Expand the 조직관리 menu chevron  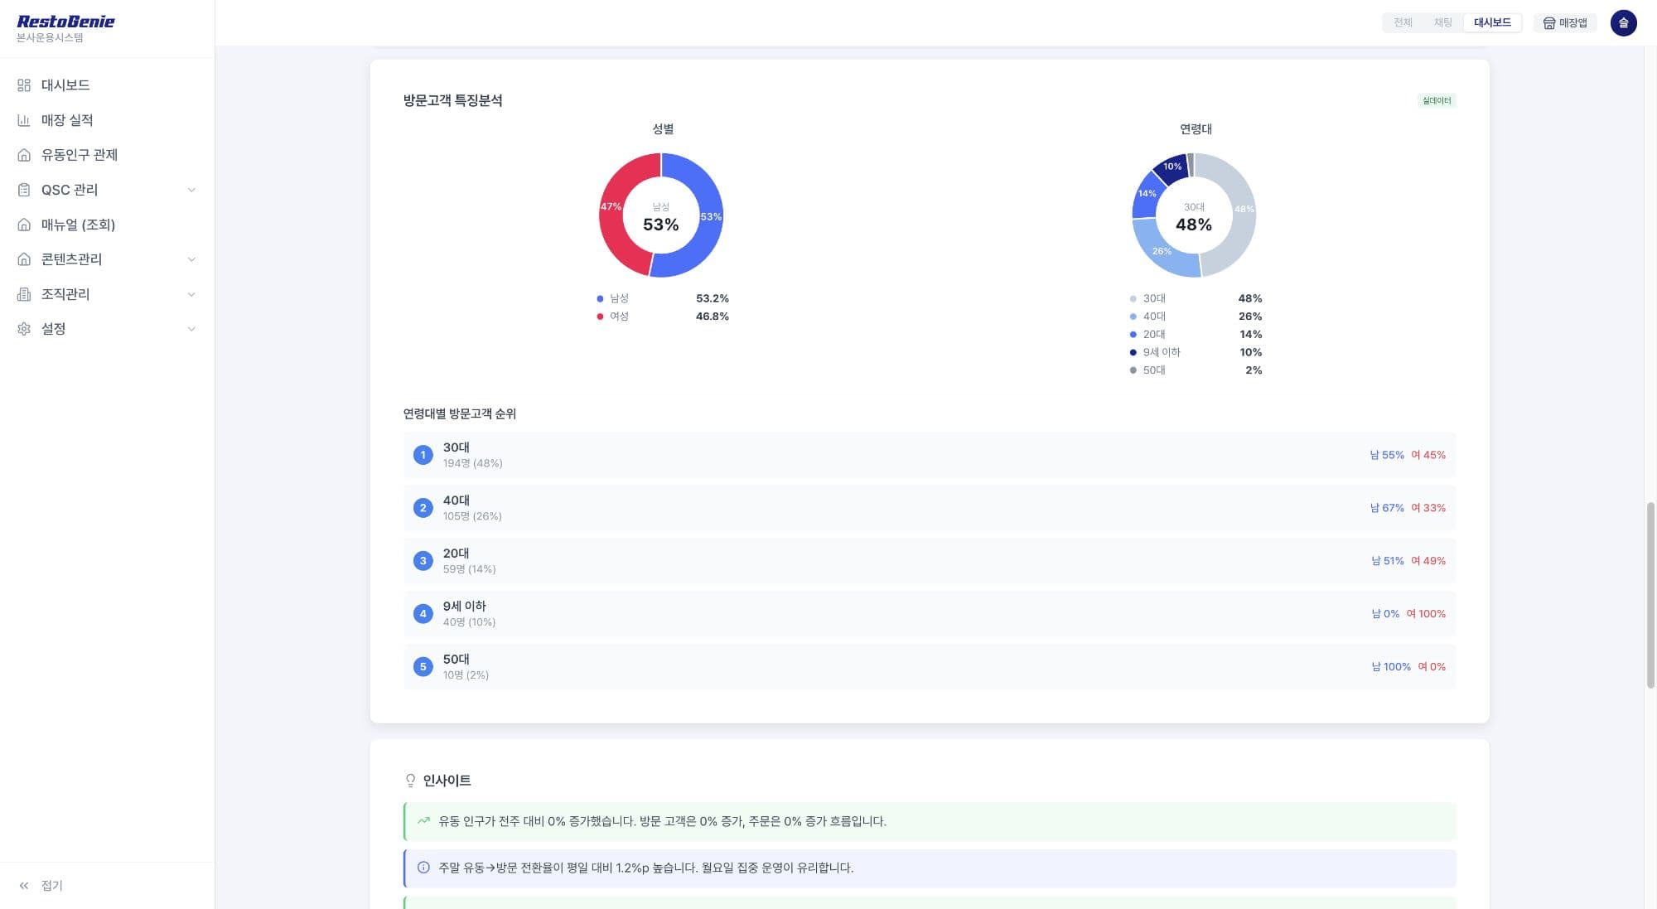tap(191, 294)
